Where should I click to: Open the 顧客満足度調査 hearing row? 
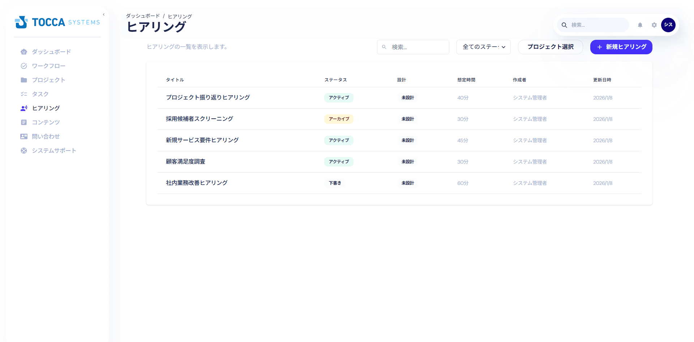coord(185,161)
